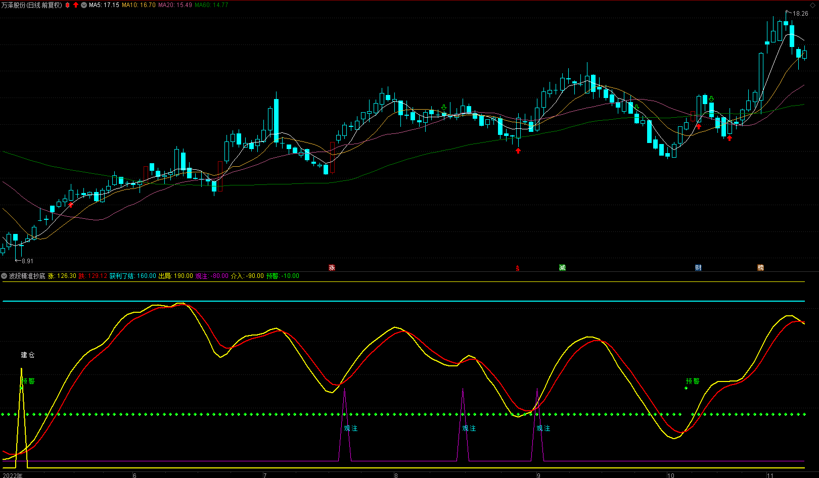This screenshot has width=819, height=478.
Task: Click the 预警 label near October
Action: point(693,381)
